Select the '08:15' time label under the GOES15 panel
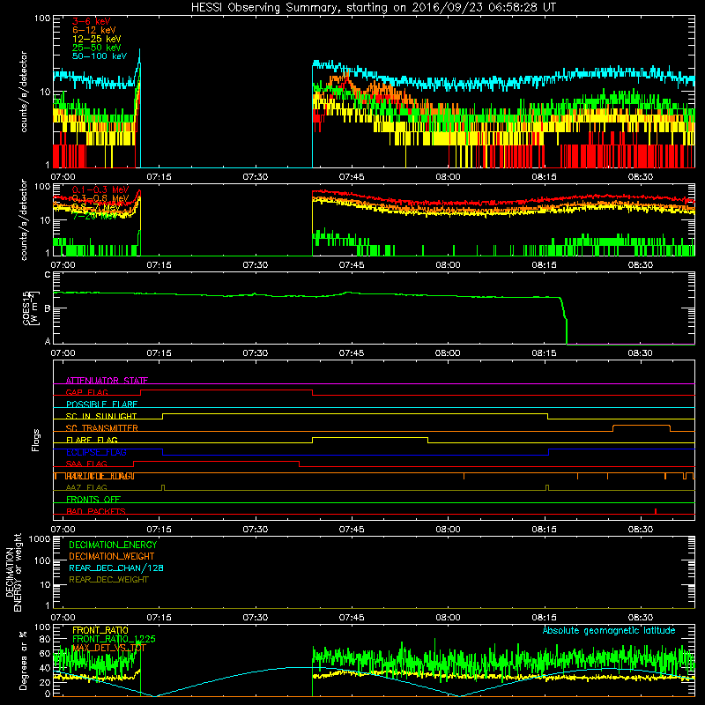 [544, 353]
